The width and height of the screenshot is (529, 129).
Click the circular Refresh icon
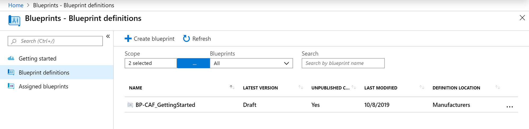(x=186, y=39)
